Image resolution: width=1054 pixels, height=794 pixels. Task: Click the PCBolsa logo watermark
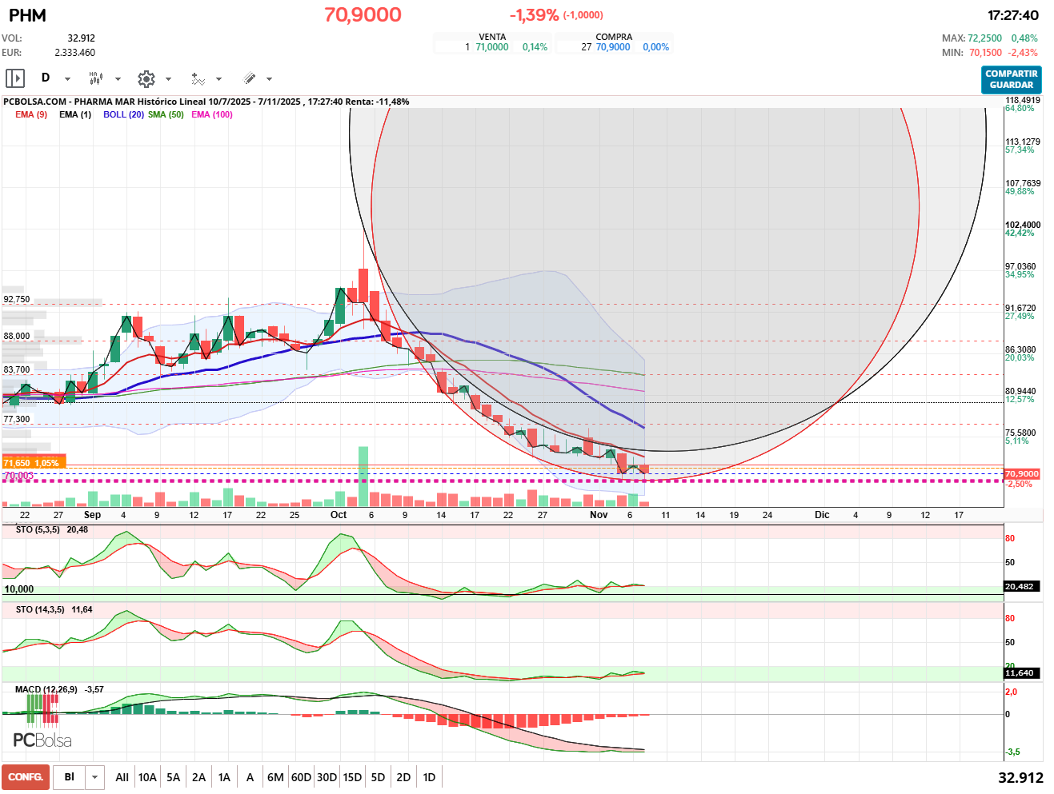click(x=42, y=740)
